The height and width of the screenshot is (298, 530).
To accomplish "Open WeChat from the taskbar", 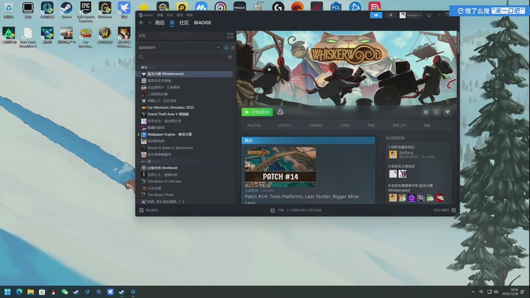I will [64, 292].
